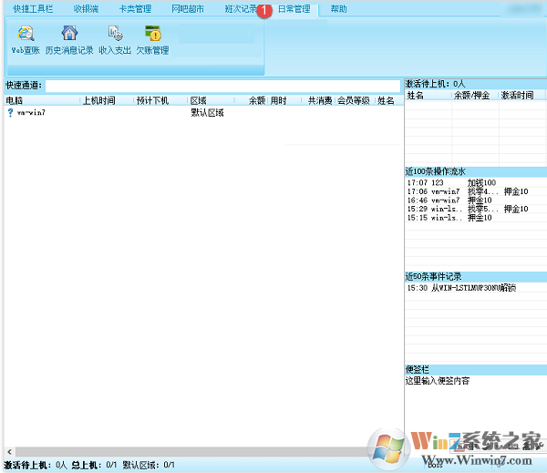The width and height of the screenshot is (547, 473).
Task: Open the Web查账 icon
Action: (x=26, y=34)
